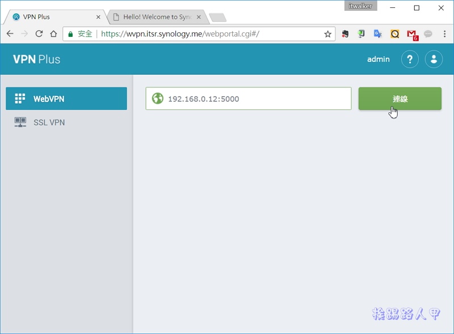
Task: Click the admin username label
Action: pyautogui.click(x=378, y=59)
